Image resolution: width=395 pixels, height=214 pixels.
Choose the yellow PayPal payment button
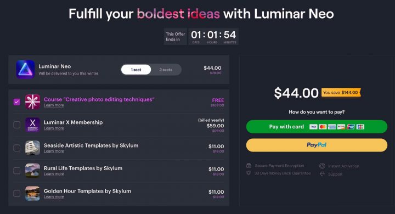317,145
